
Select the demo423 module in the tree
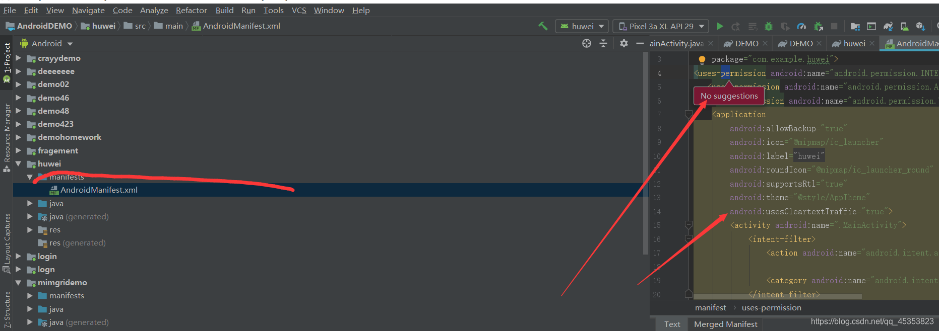[x=55, y=124]
